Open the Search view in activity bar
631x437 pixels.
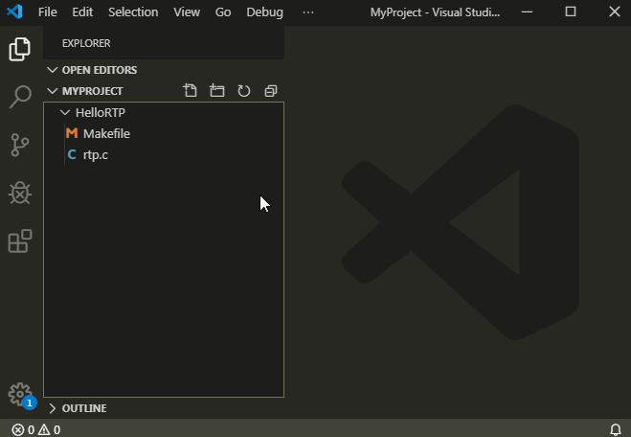pyautogui.click(x=20, y=97)
